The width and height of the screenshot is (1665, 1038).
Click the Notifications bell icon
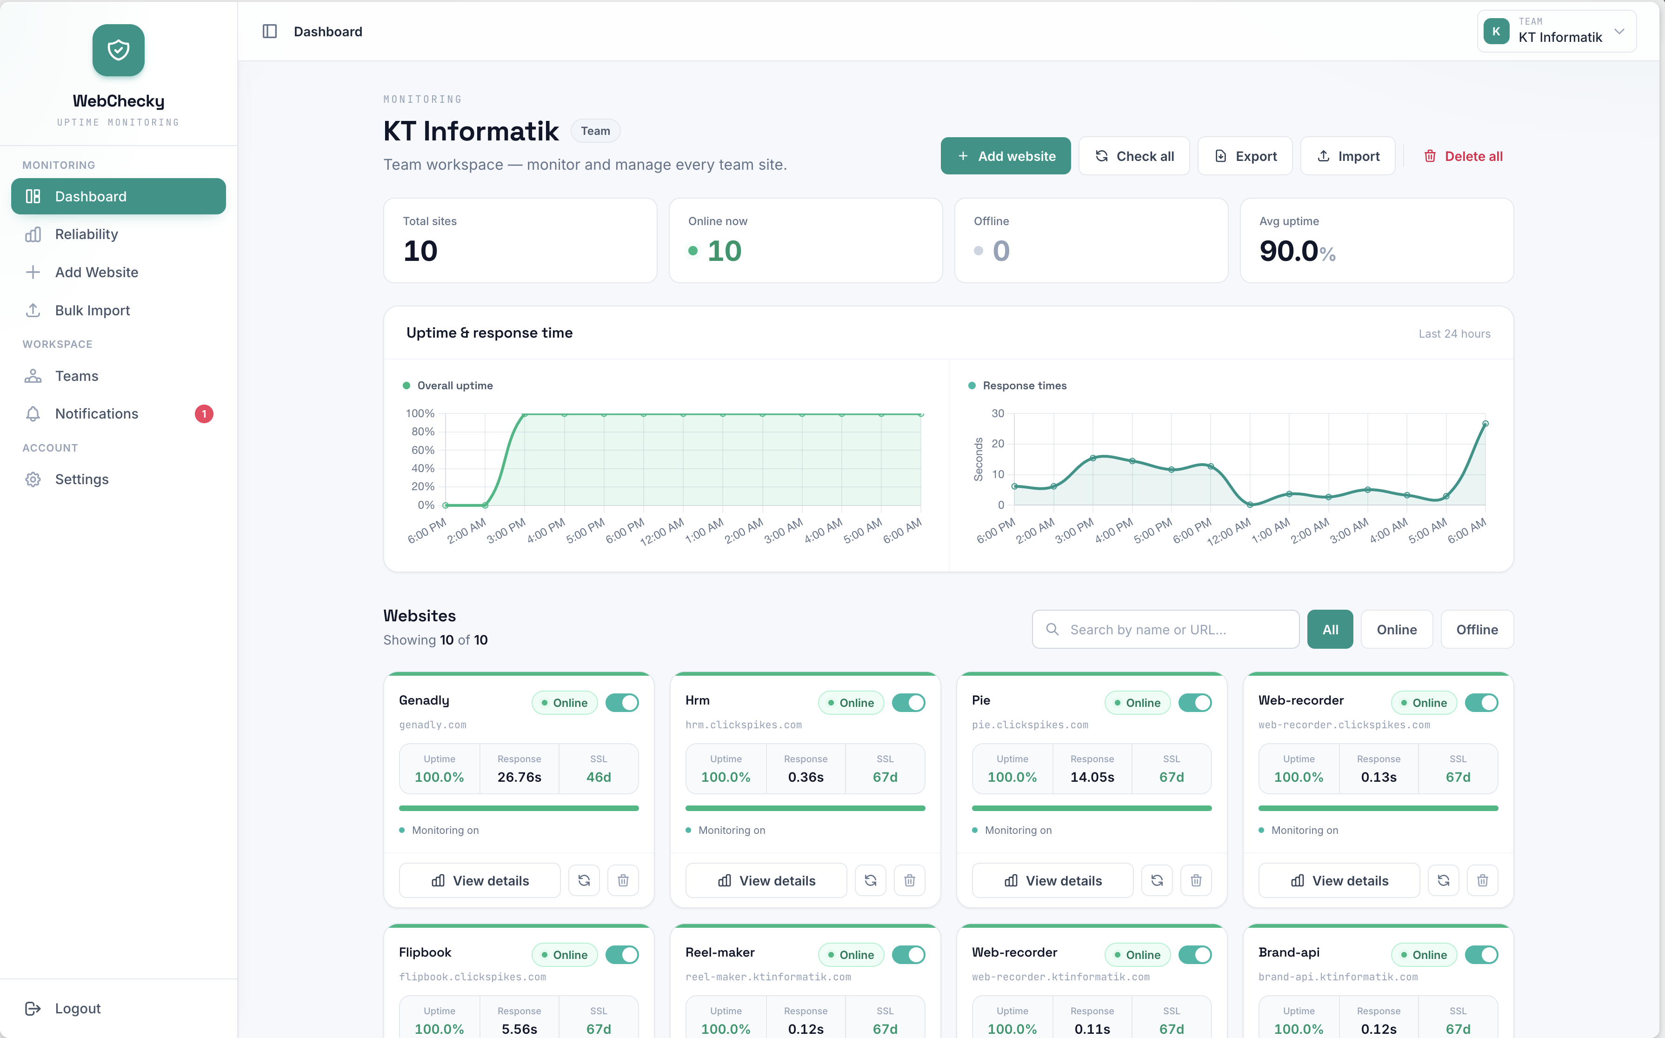(x=33, y=413)
